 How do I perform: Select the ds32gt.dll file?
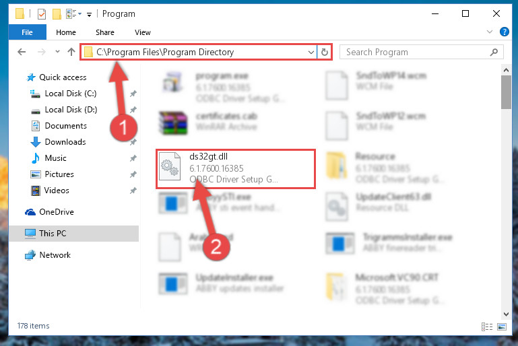(236, 169)
